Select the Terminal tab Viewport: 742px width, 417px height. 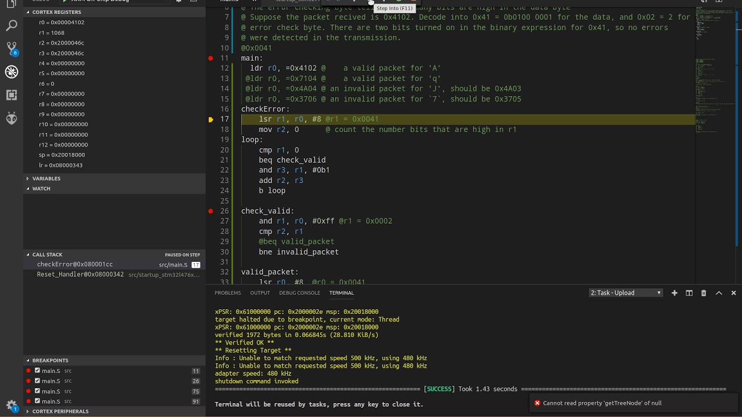pos(341,293)
